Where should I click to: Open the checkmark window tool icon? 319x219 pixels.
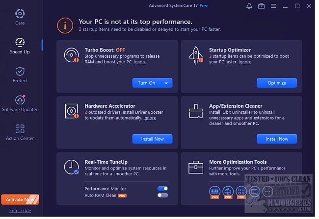click(255, 192)
